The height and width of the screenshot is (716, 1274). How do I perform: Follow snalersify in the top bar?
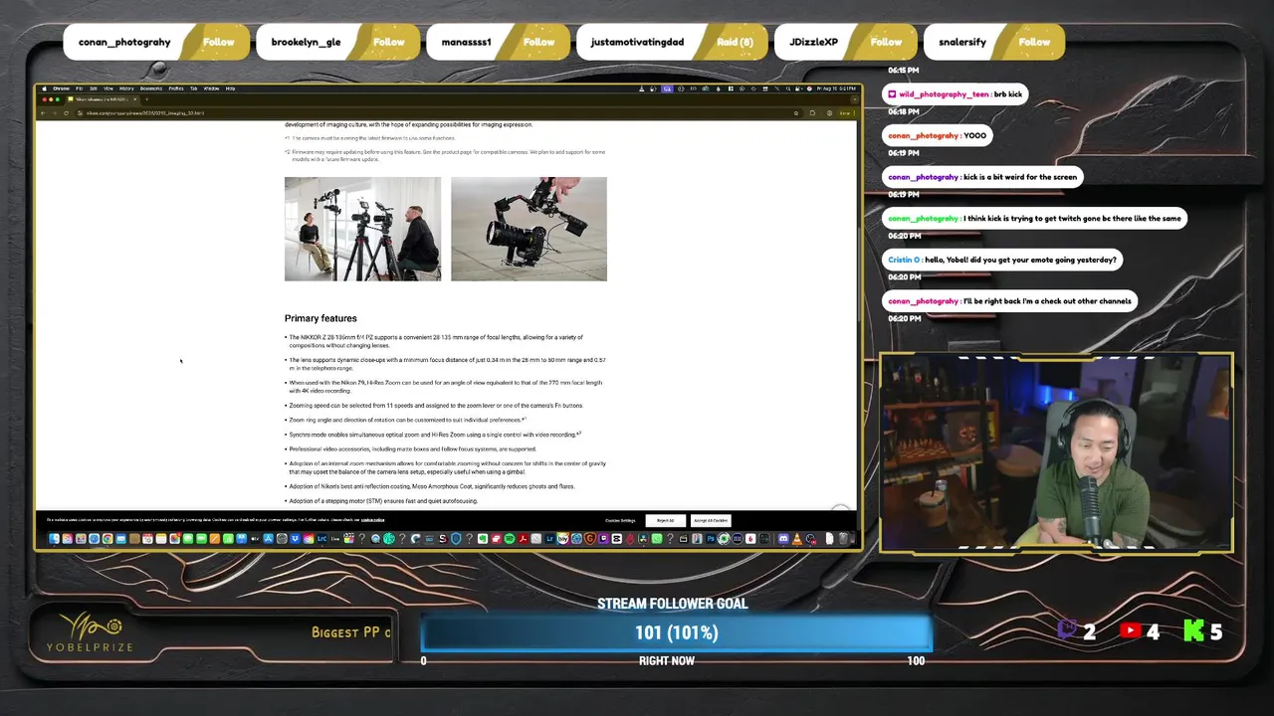(1034, 42)
